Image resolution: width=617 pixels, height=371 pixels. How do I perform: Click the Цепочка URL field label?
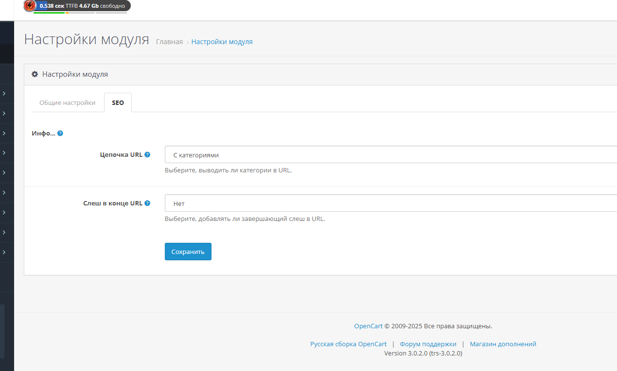point(121,154)
